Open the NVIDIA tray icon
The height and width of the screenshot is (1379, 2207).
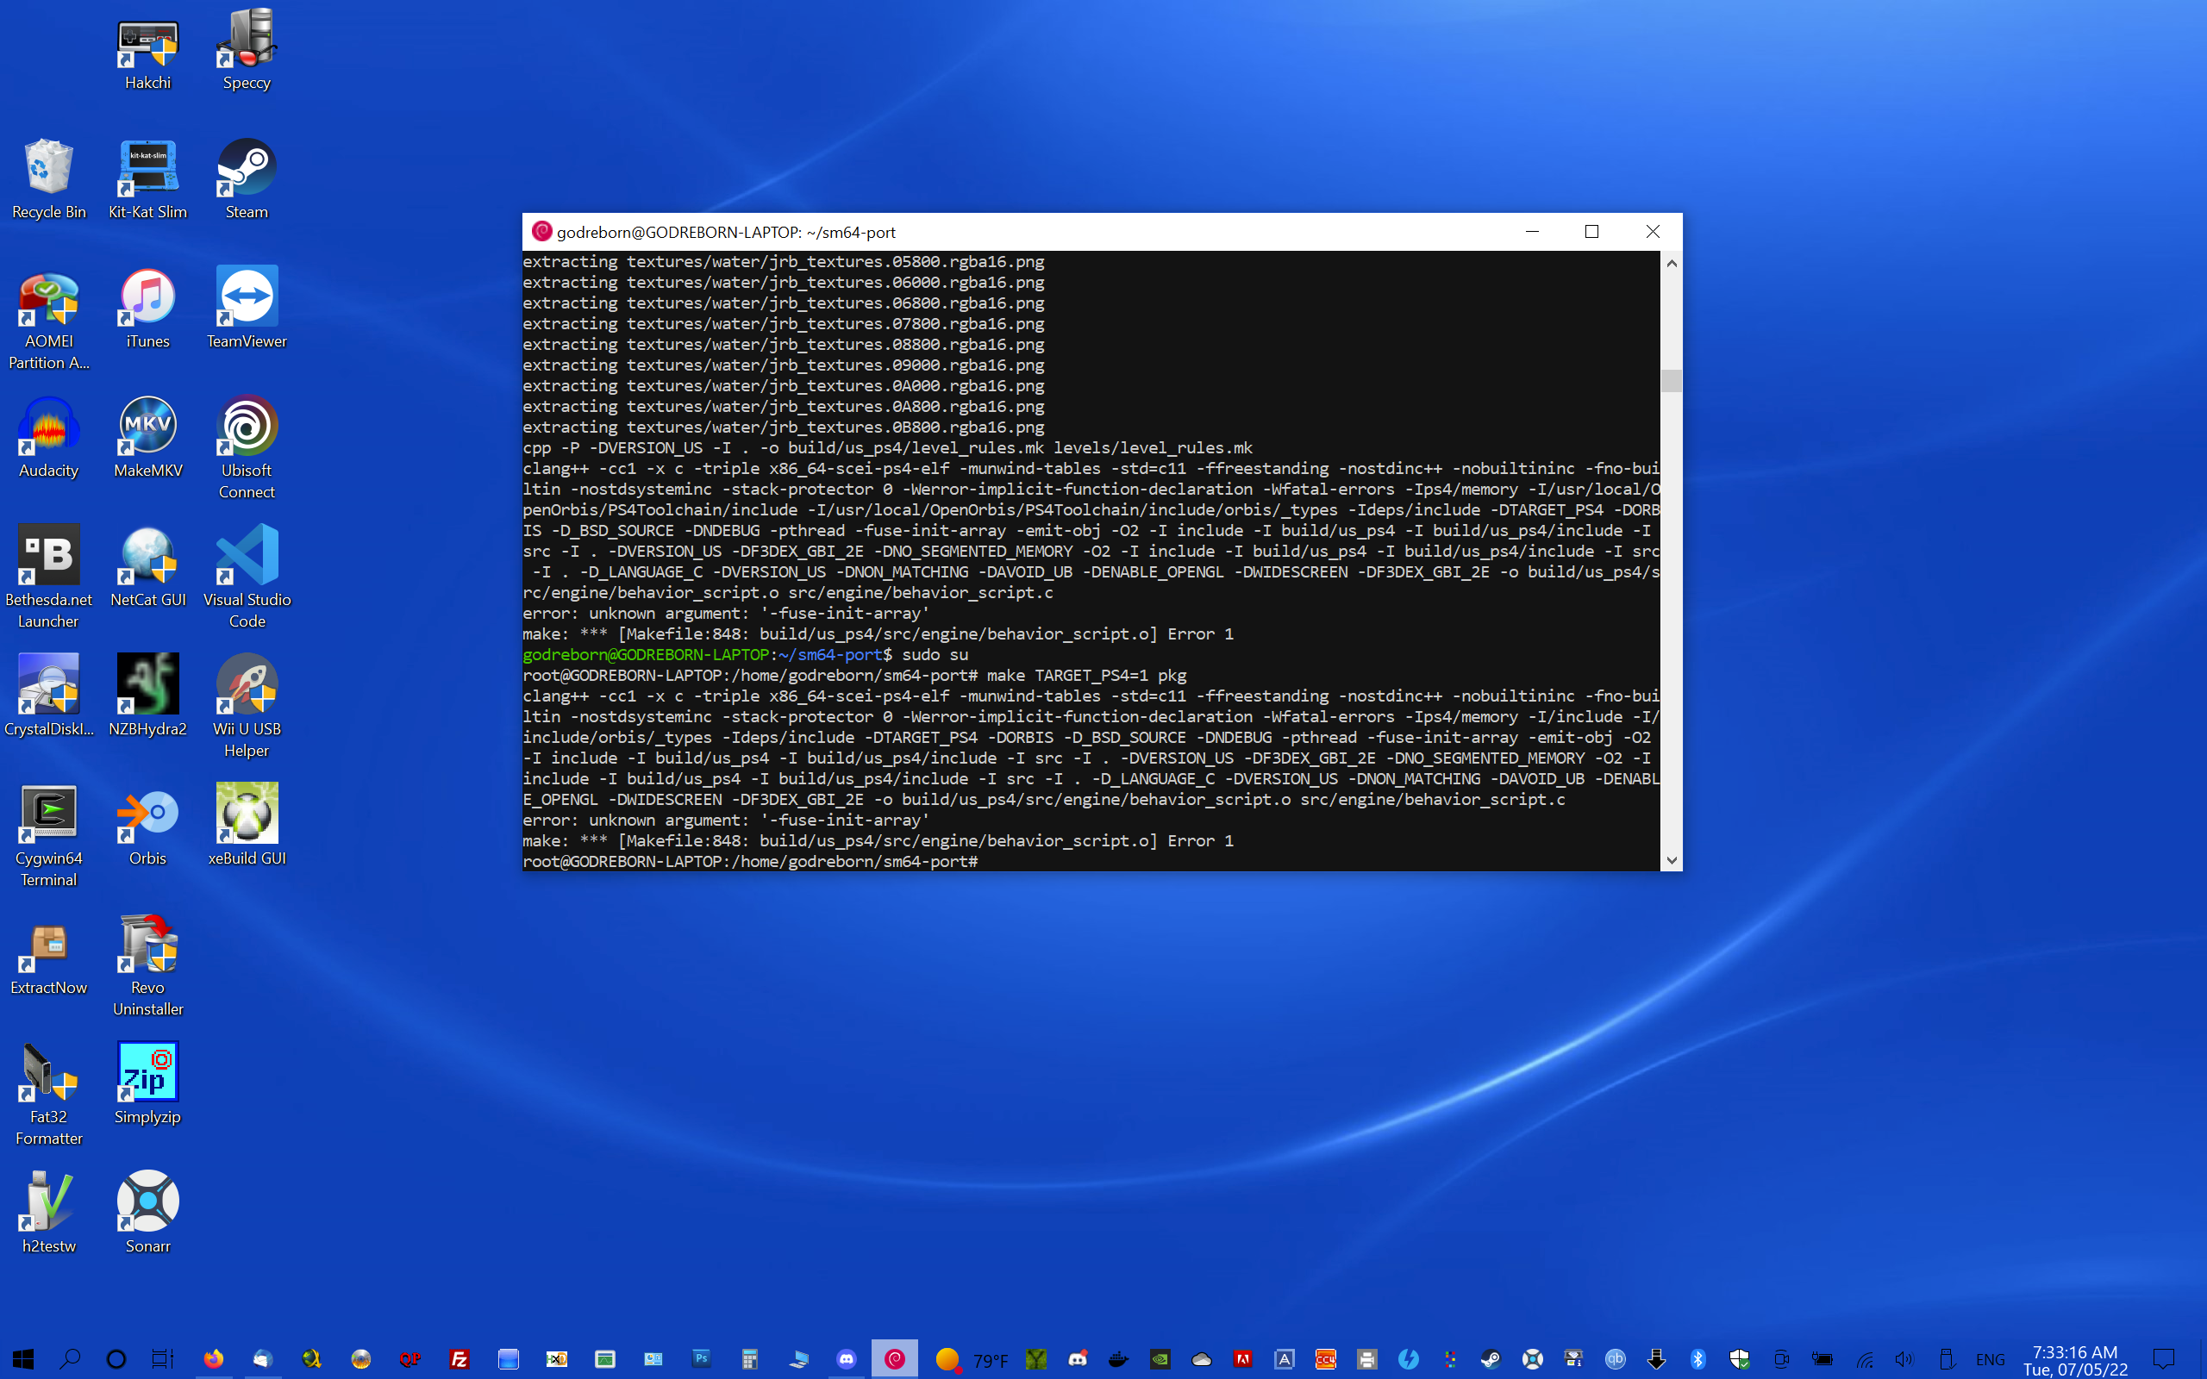[1160, 1360]
